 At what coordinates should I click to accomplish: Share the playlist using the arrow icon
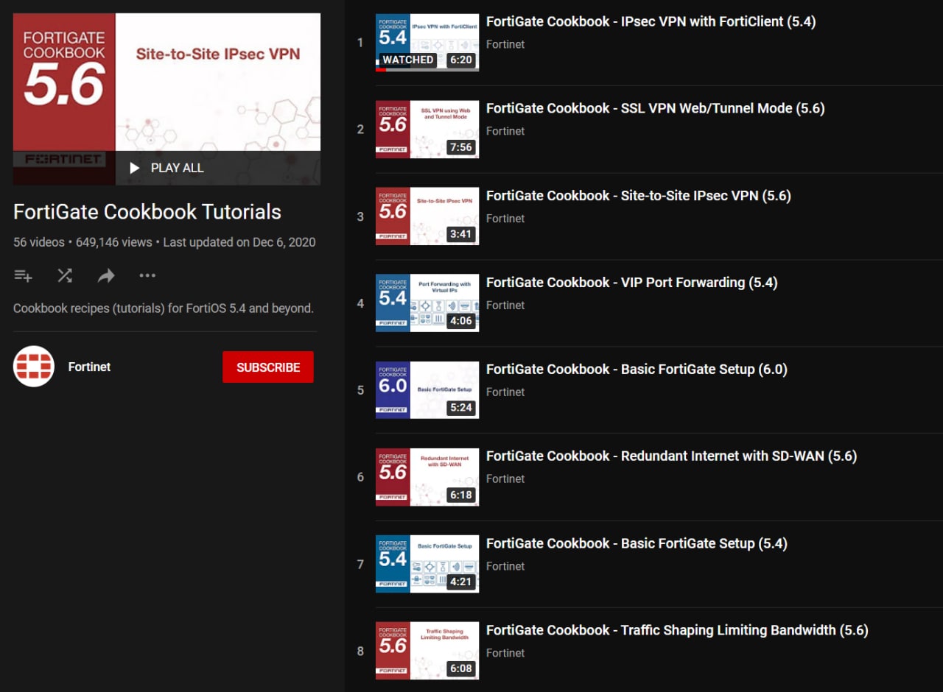[106, 275]
